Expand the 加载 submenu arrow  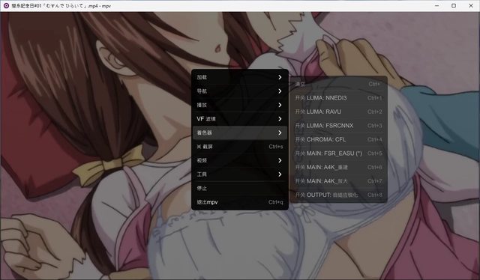coord(280,77)
